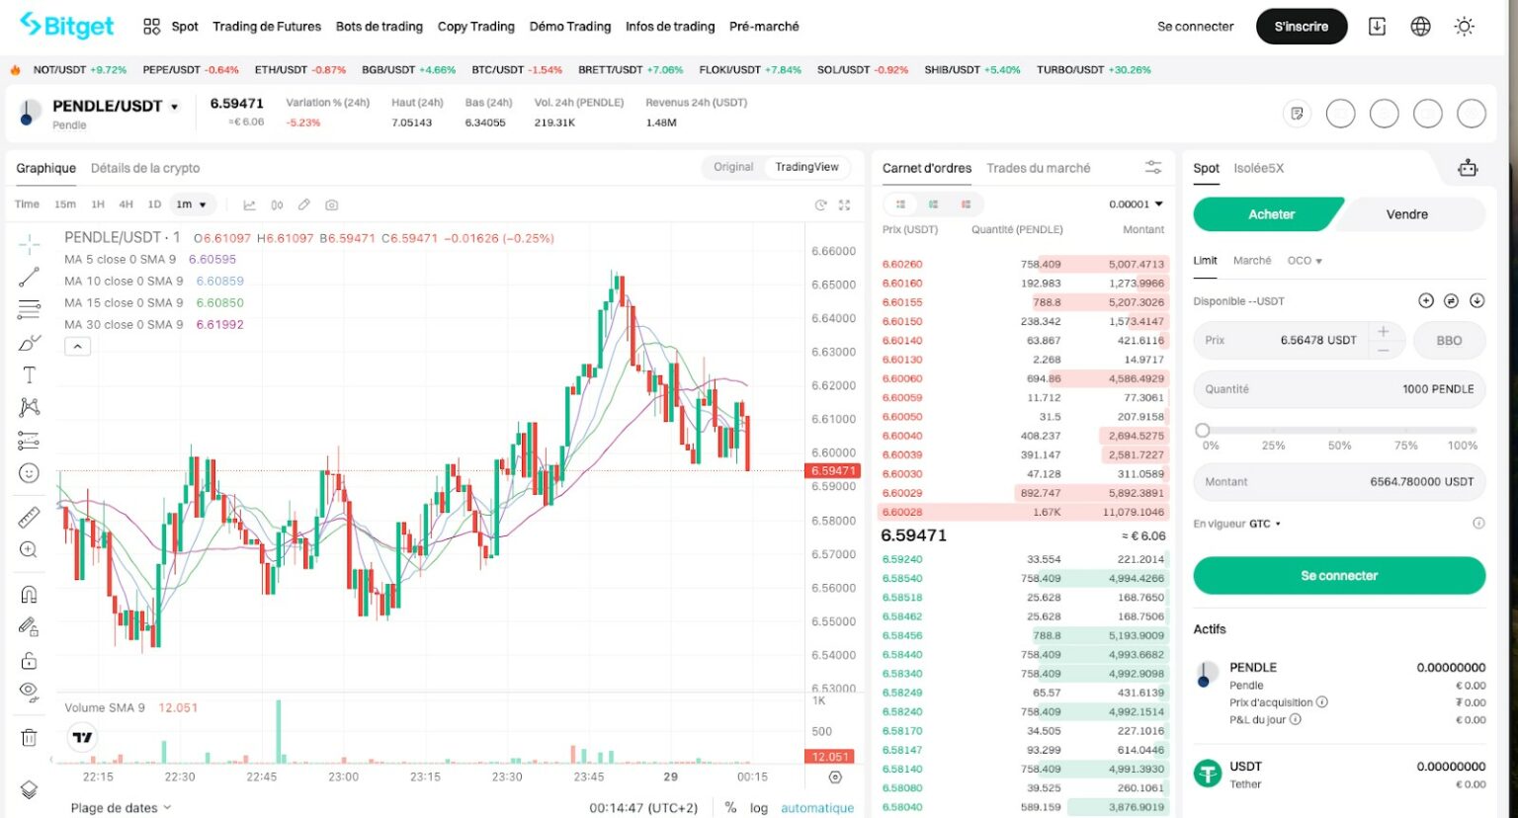Viewport: 1518px width, 818px height.
Task: Open the 1m timeframe dropdown
Action: pos(193,204)
